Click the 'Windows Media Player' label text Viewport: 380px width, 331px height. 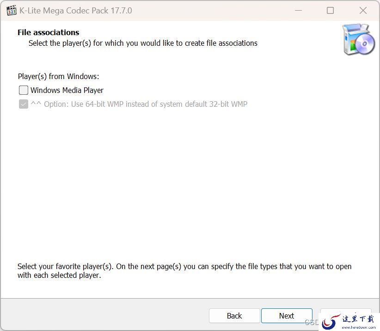pos(67,90)
